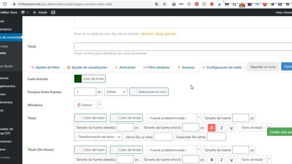The height and width of the screenshot is (164, 292).
Task: Toggle italic for Título (On Hover)
Action: pos(221,160)
